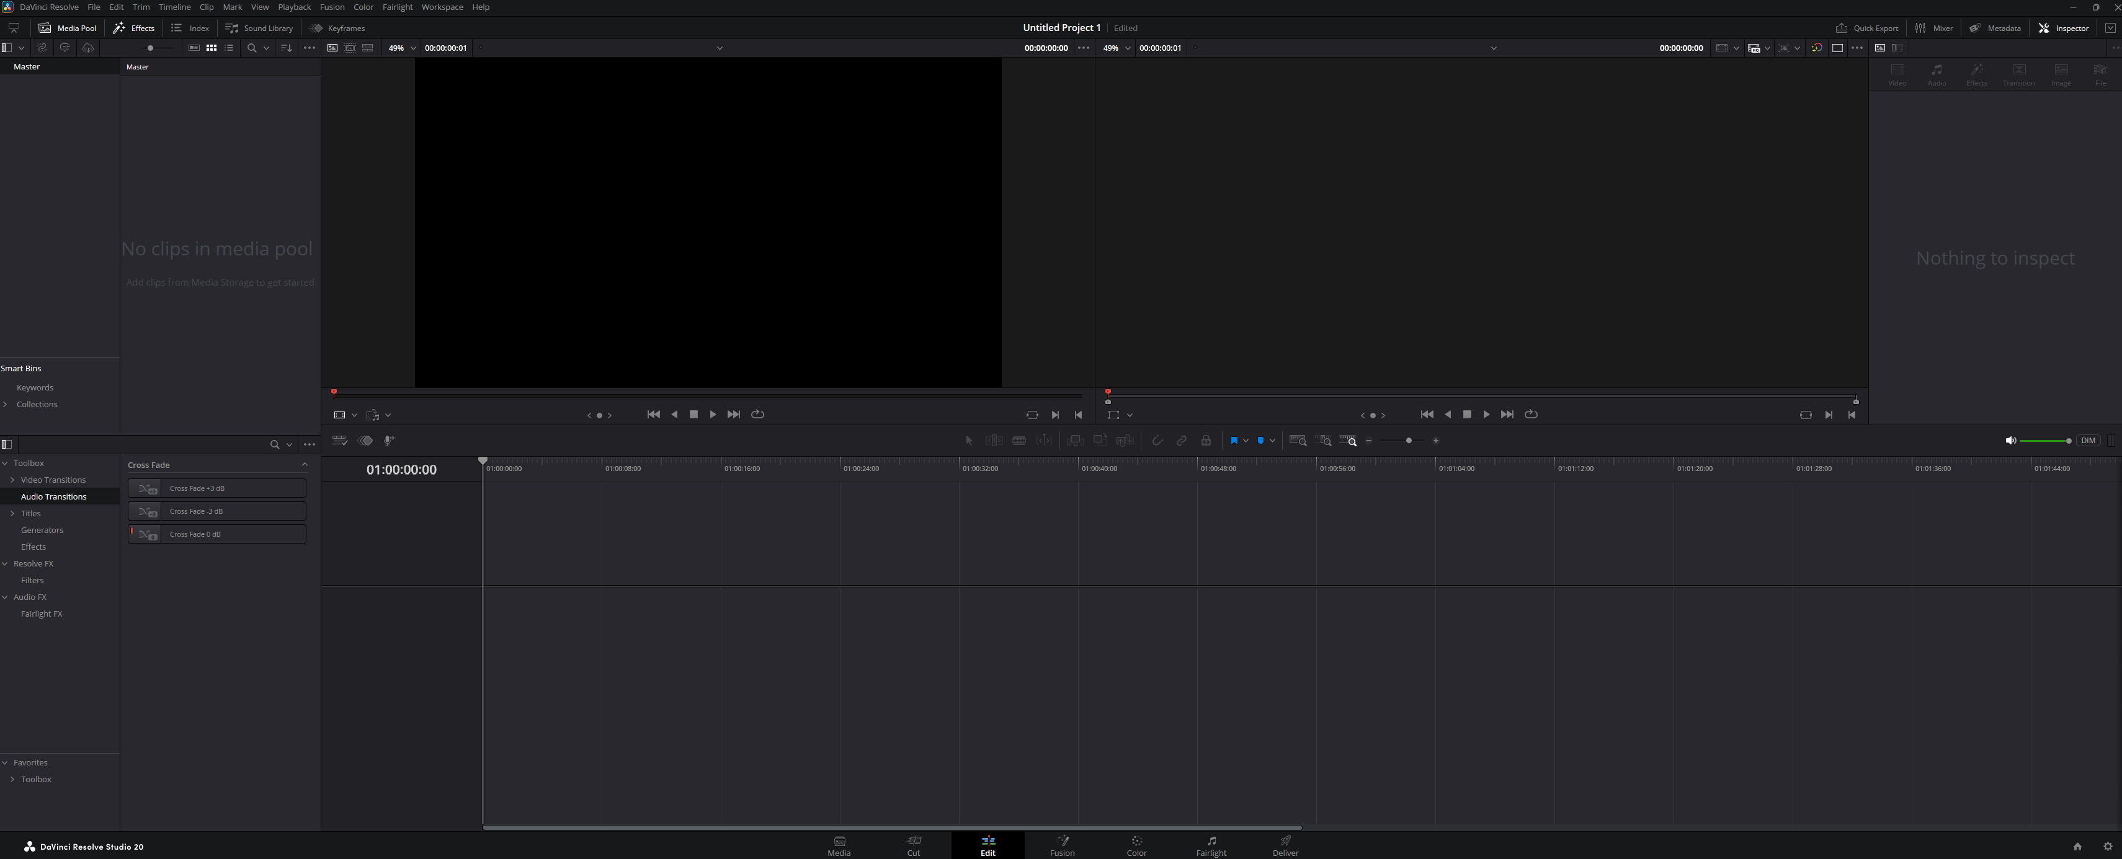Screen dimensions: 2122x859
Task: Select the Blade Edit mode tool
Action: click(x=1019, y=441)
